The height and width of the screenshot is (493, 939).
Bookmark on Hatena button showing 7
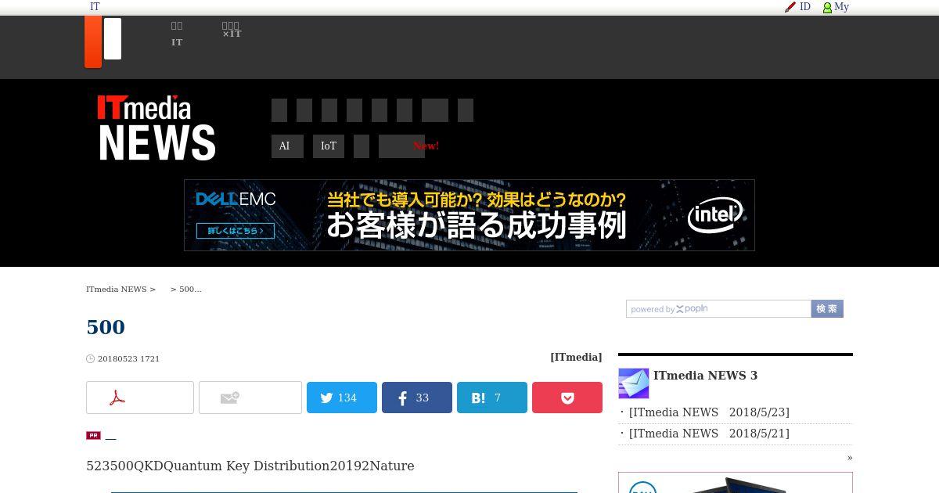pyautogui.click(x=492, y=398)
